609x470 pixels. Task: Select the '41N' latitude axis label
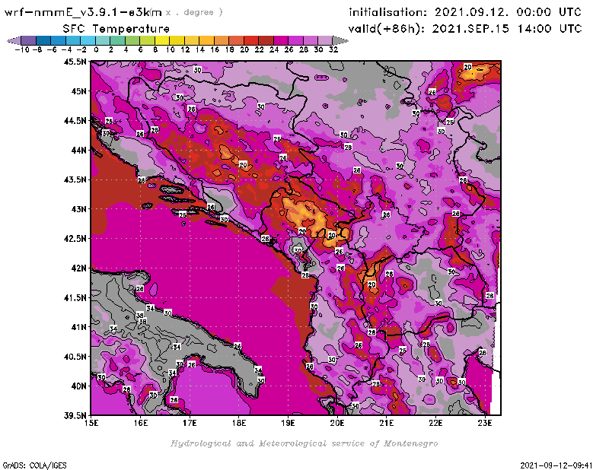click(78, 327)
